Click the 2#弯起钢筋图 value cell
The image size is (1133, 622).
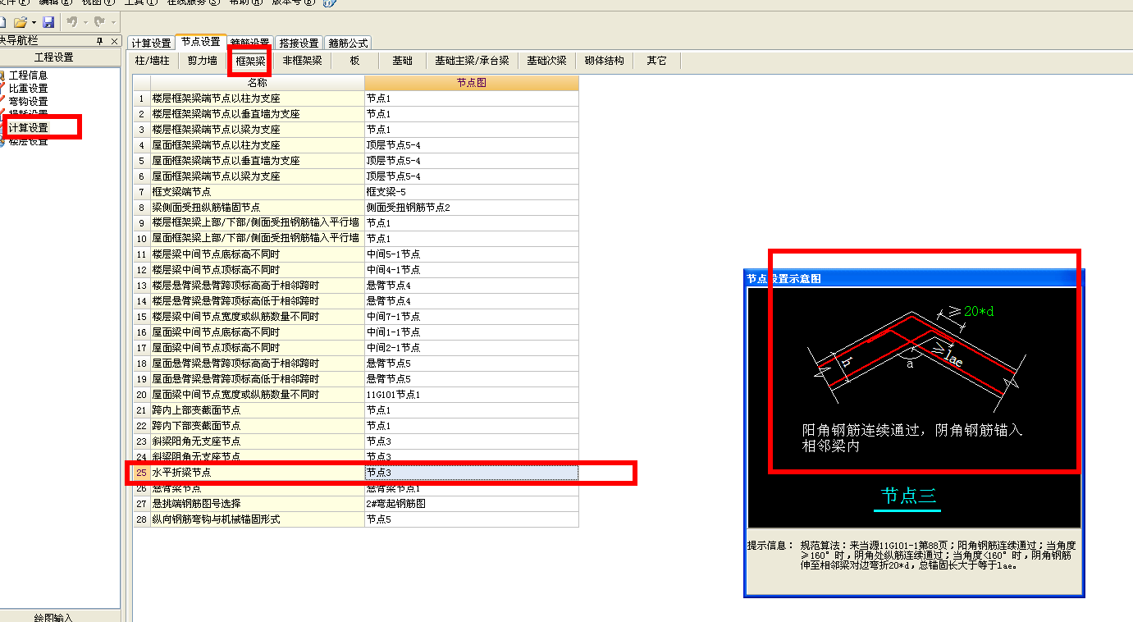pyautogui.click(x=472, y=504)
